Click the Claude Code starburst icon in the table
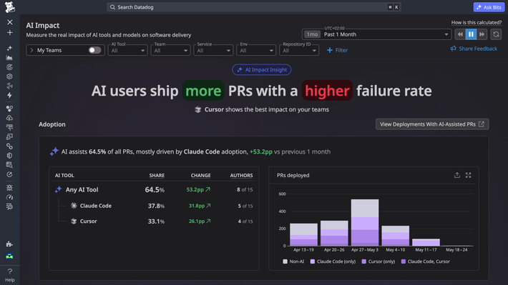 pyautogui.click(x=74, y=206)
